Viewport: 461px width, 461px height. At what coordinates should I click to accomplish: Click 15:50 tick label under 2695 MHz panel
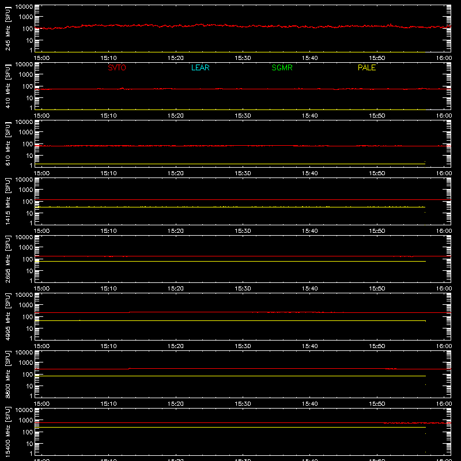tap(377, 289)
